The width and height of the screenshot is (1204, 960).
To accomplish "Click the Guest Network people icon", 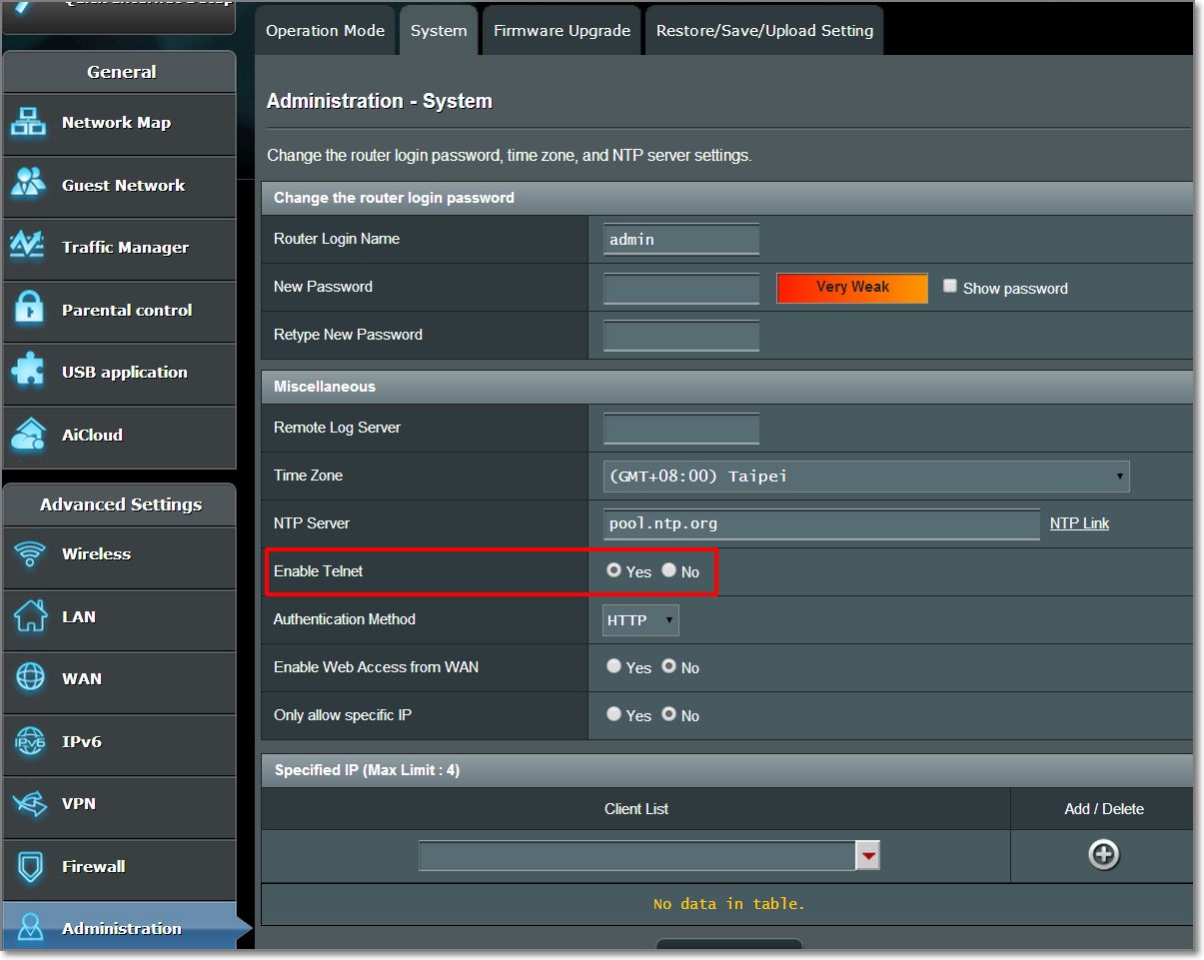I will (28, 184).
